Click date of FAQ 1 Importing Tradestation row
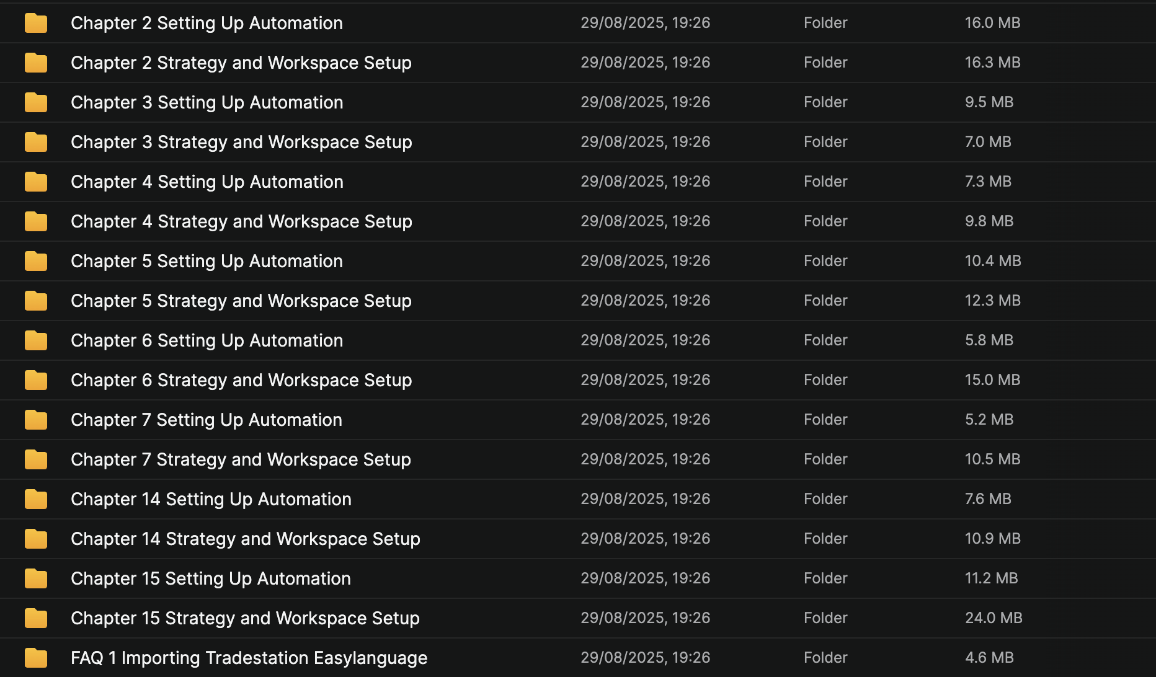Viewport: 1156px width, 677px height. click(x=645, y=658)
